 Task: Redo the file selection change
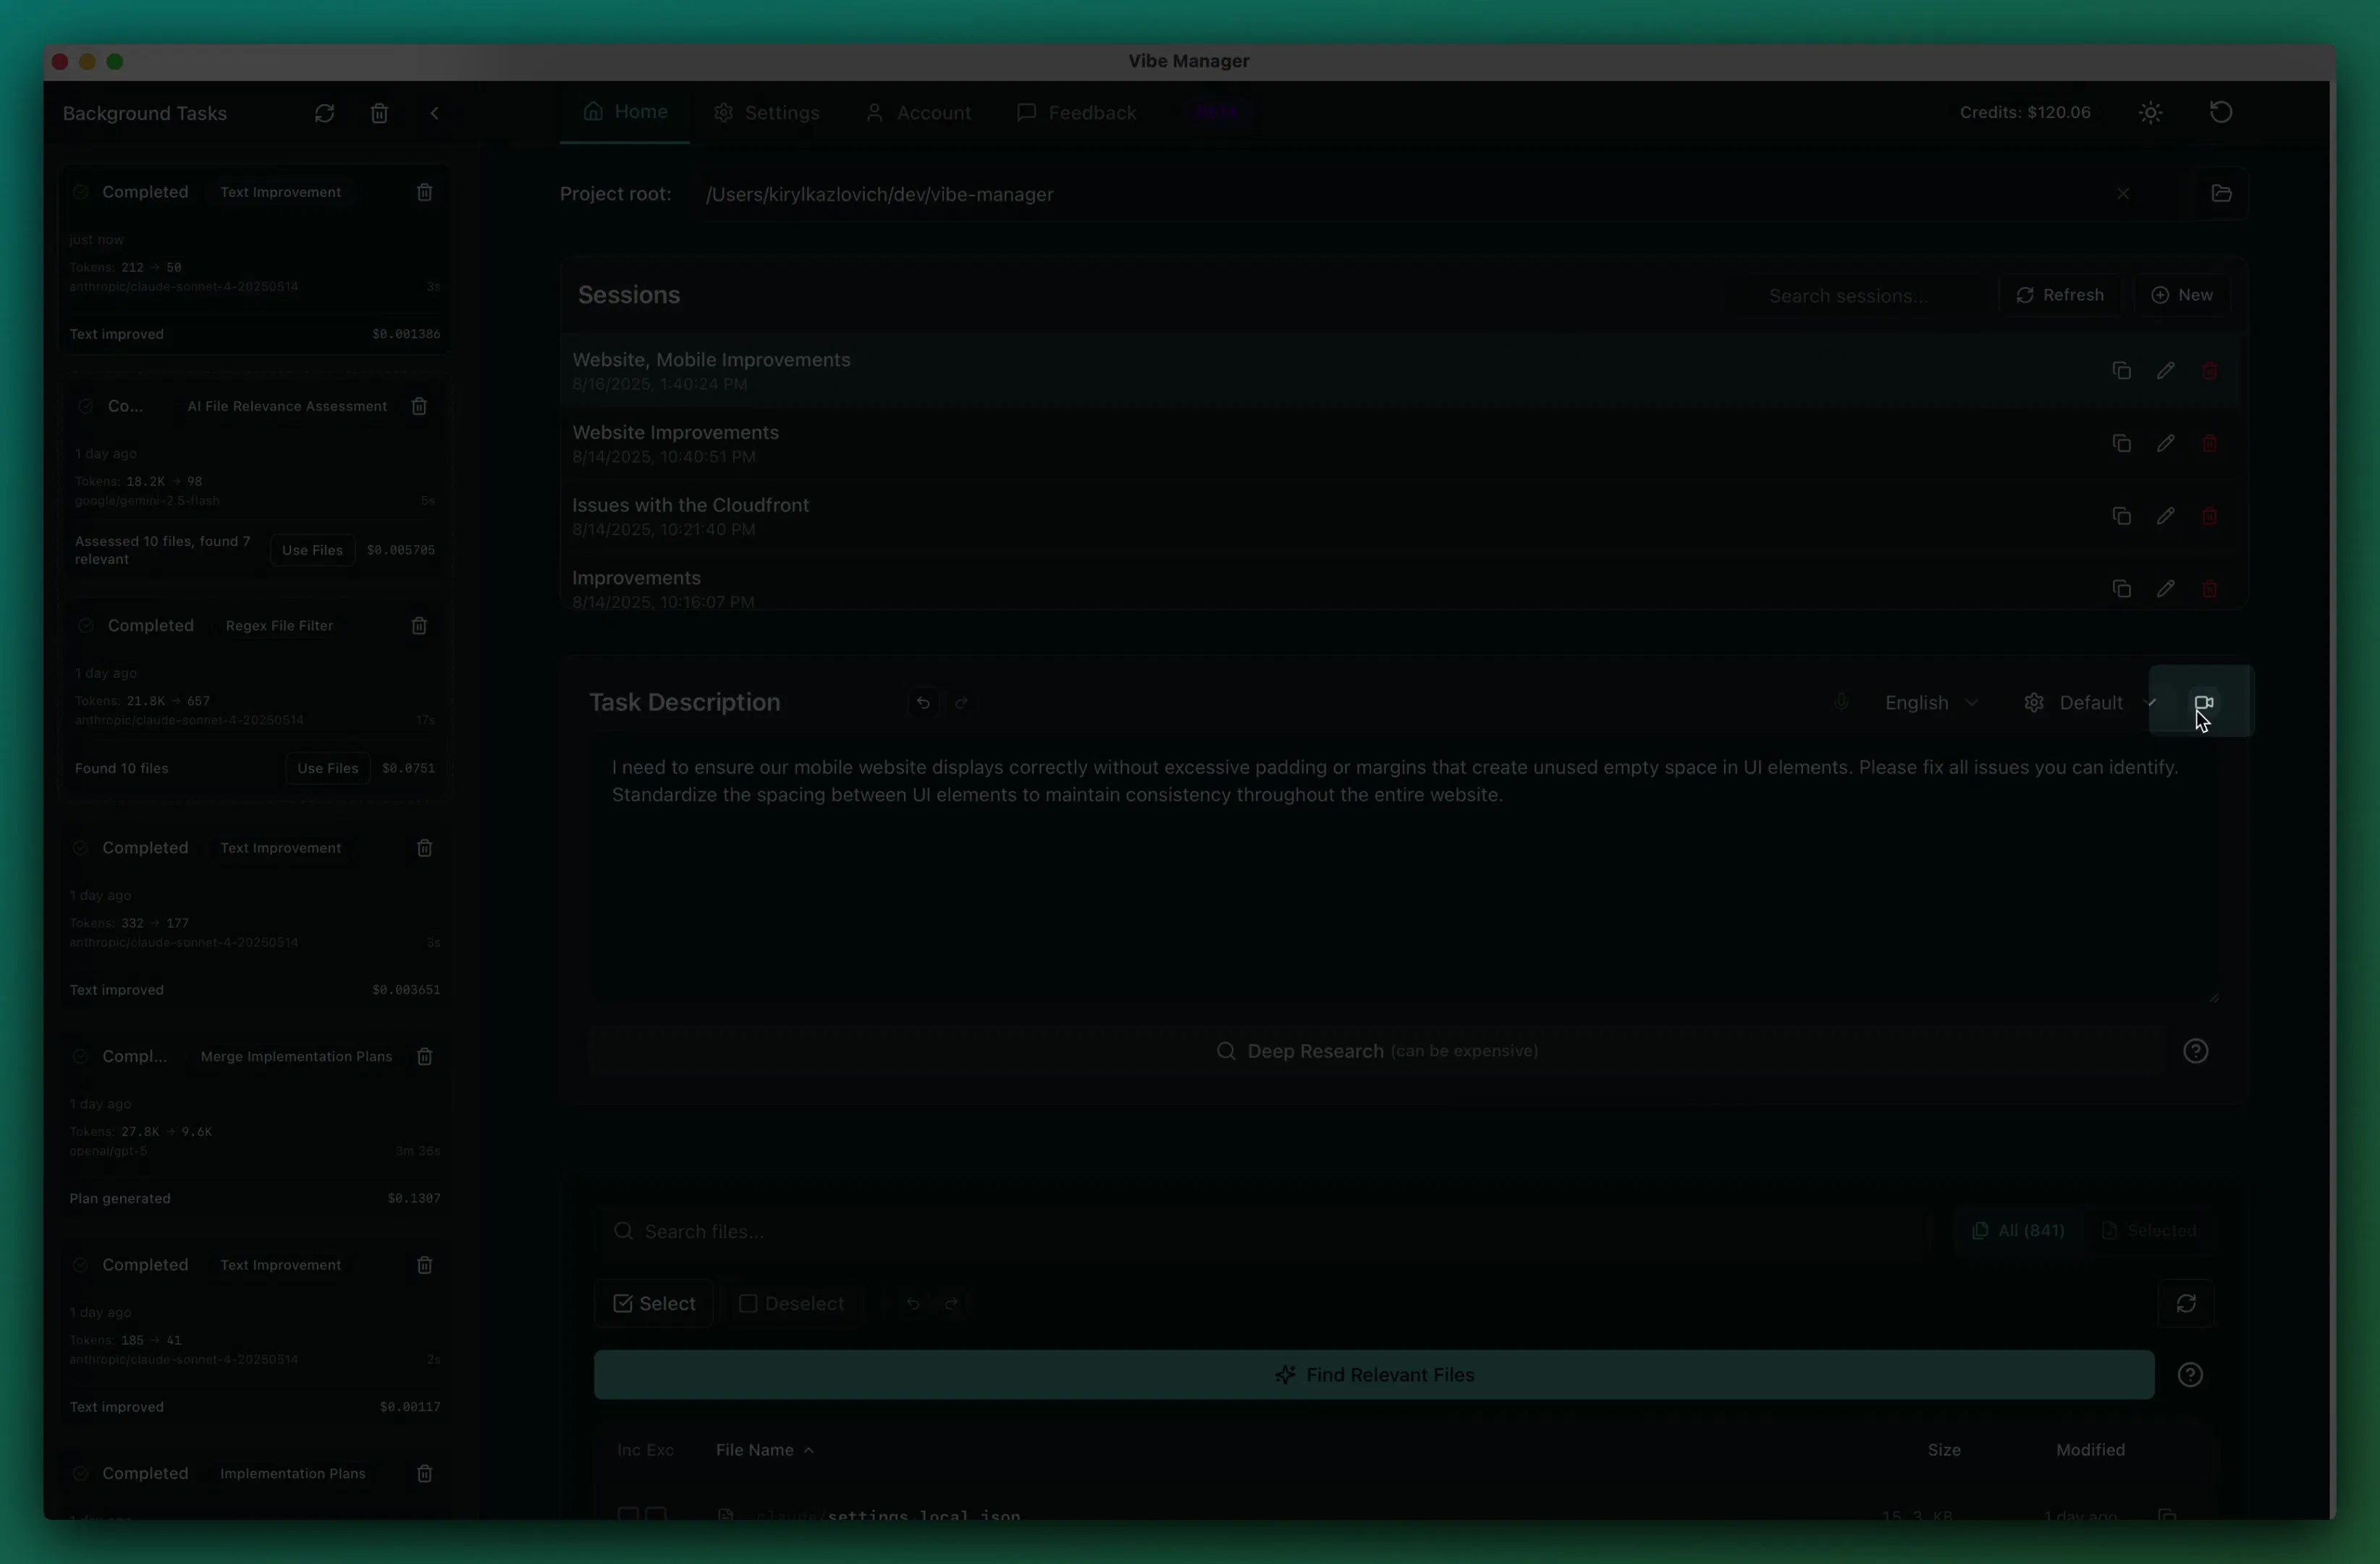[951, 1304]
